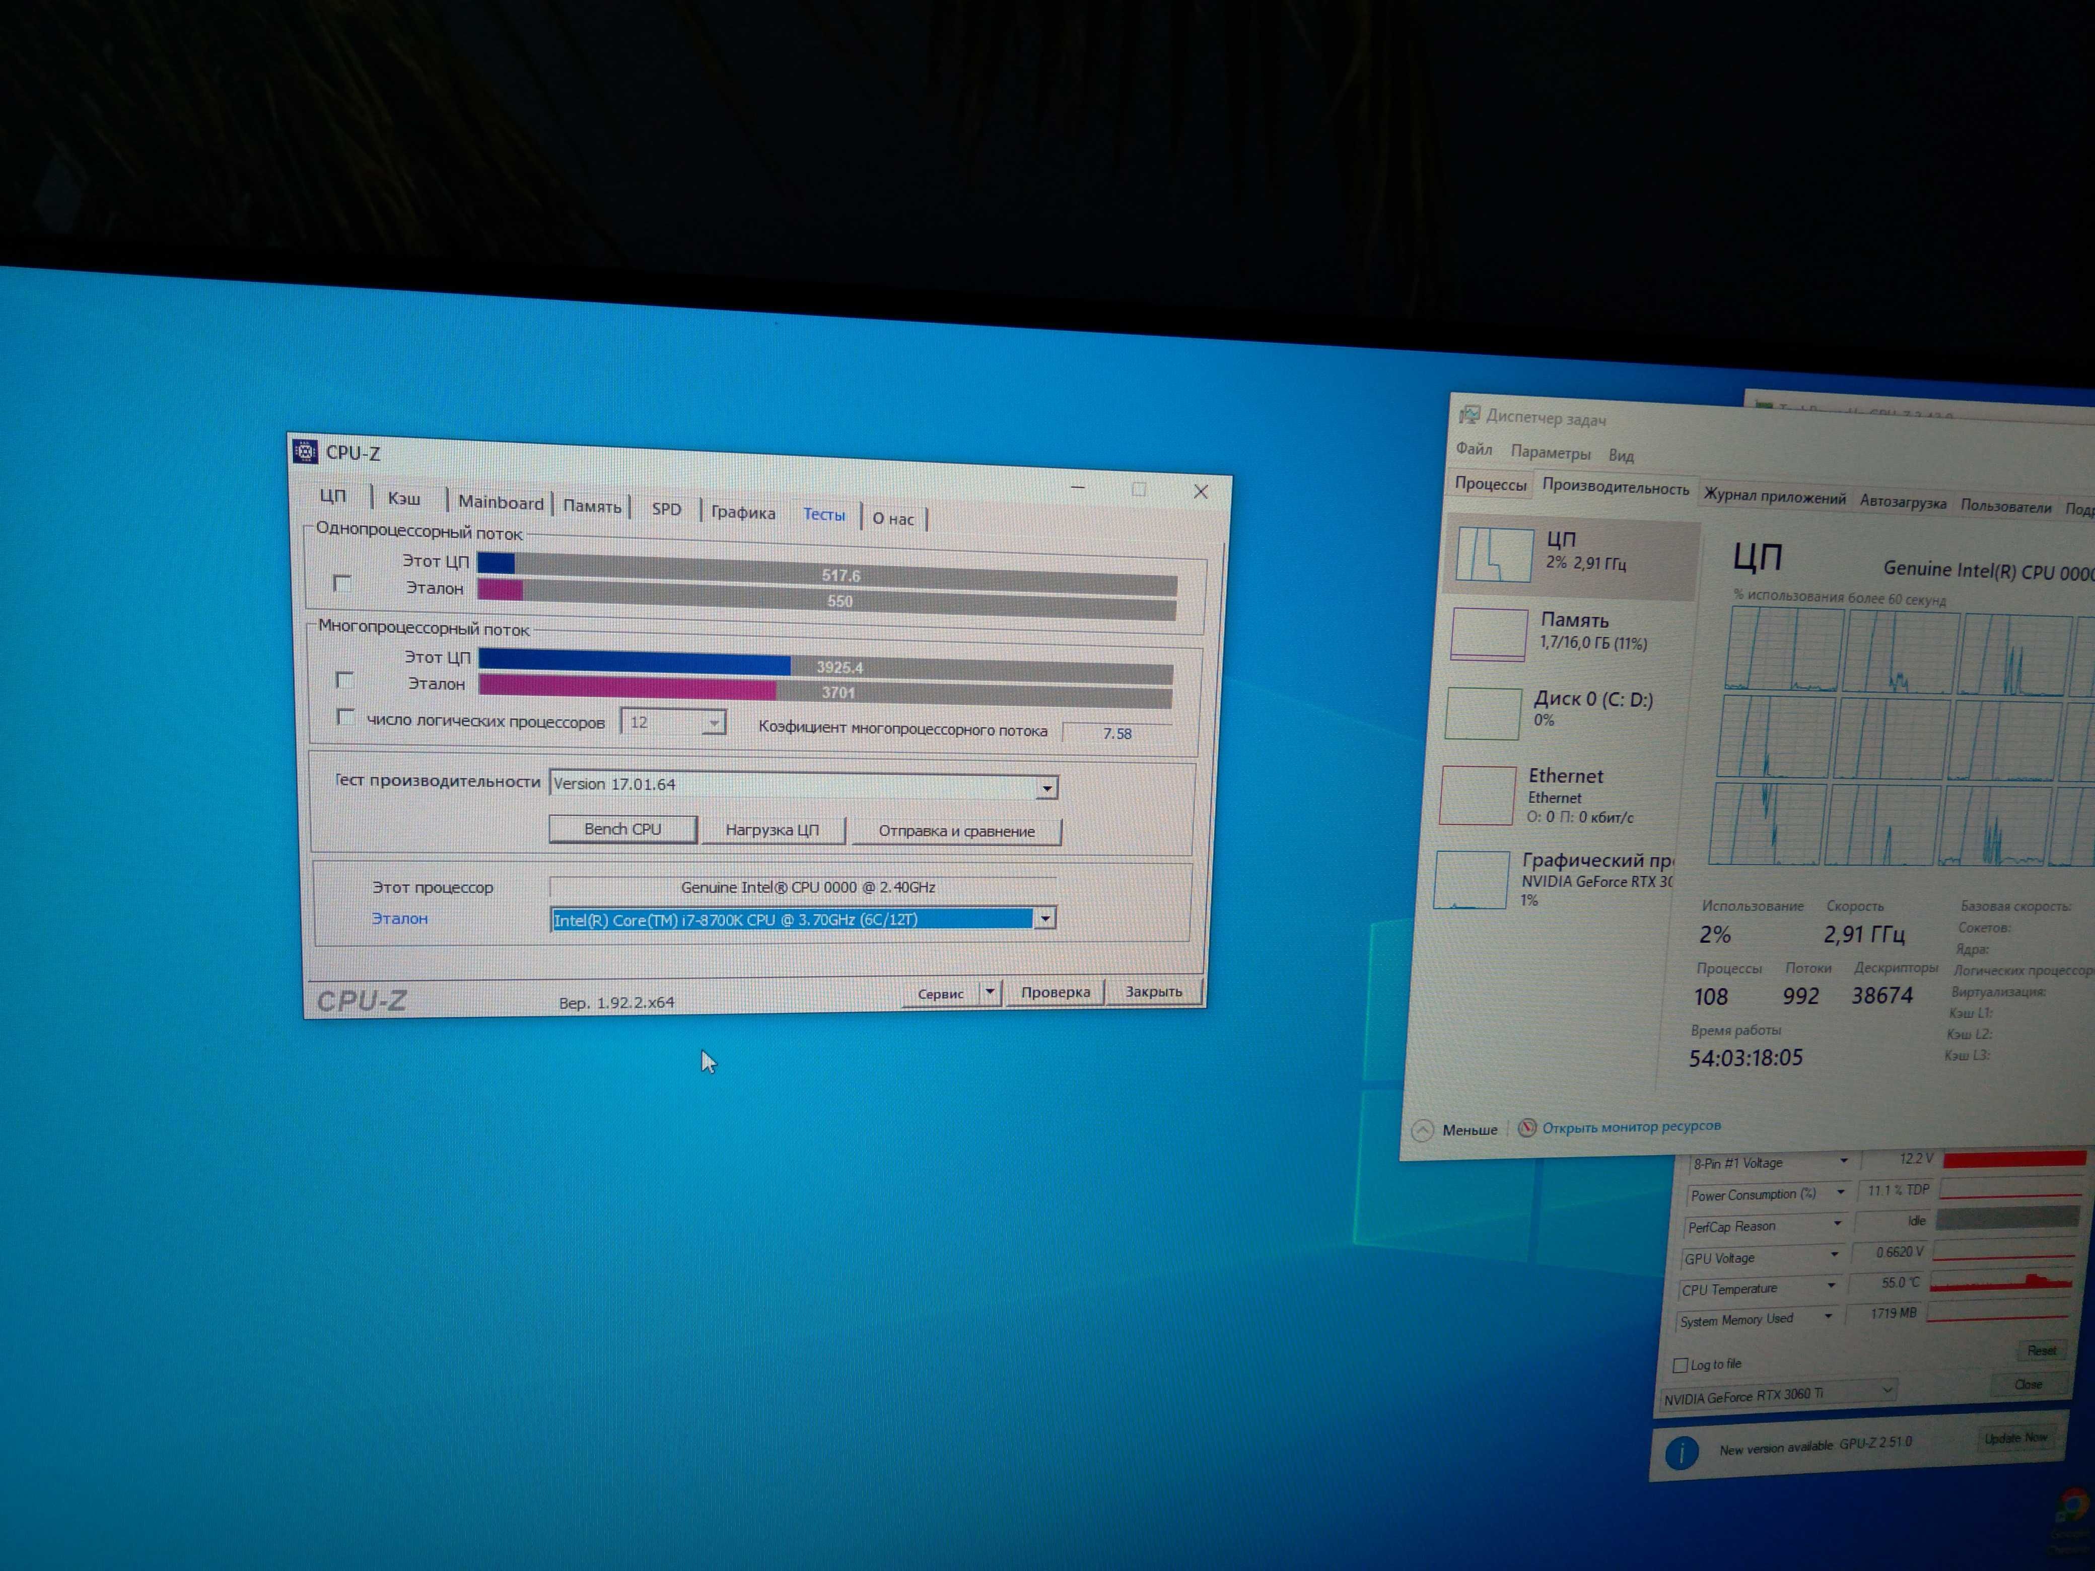Viewport: 2095px width, 1571px height.
Task: Open the Power Consumption (%) sensor dropdown
Action: coord(1840,1192)
